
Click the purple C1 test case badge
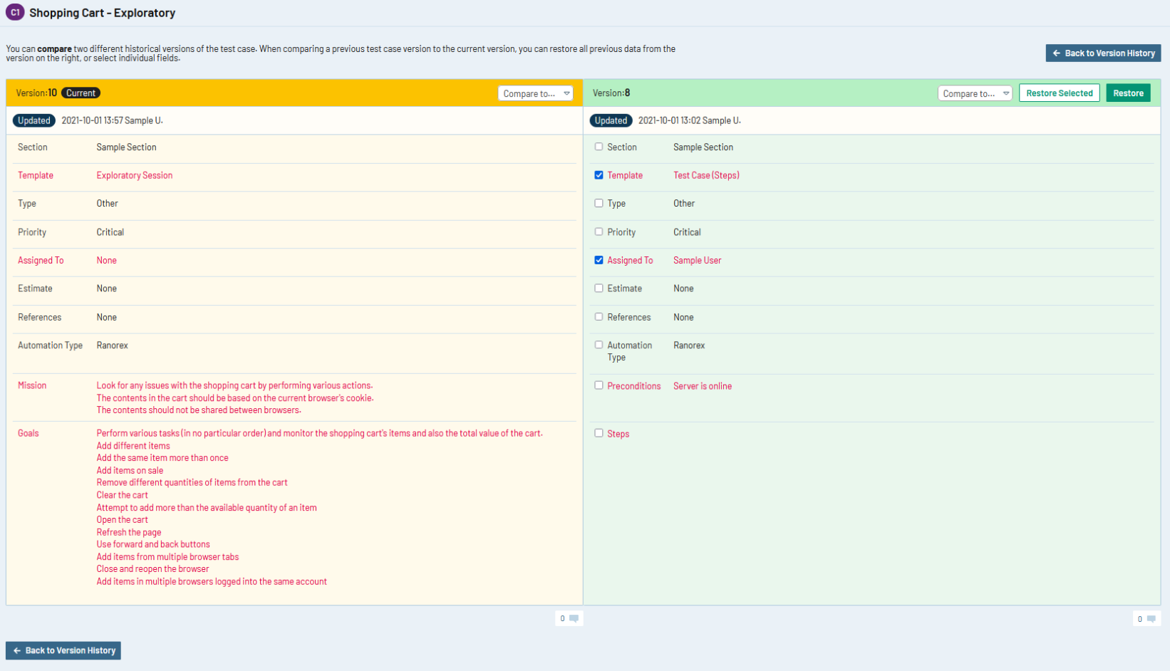click(x=14, y=12)
